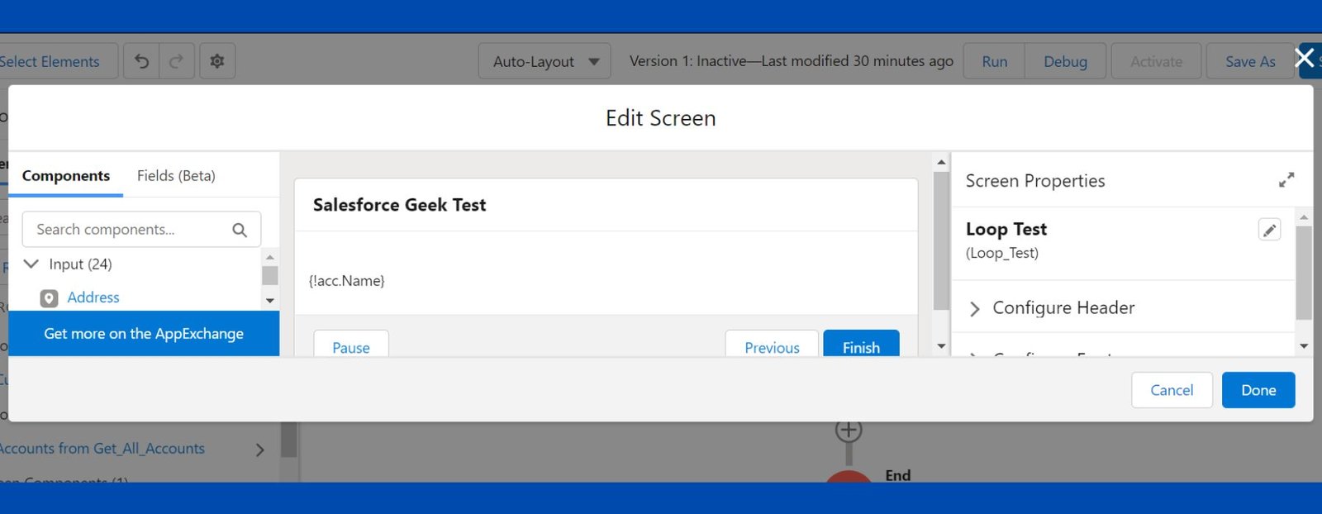The image size is (1322, 514).
Task: Click the undo arrow icon
Action: click(x=142, y=61)
